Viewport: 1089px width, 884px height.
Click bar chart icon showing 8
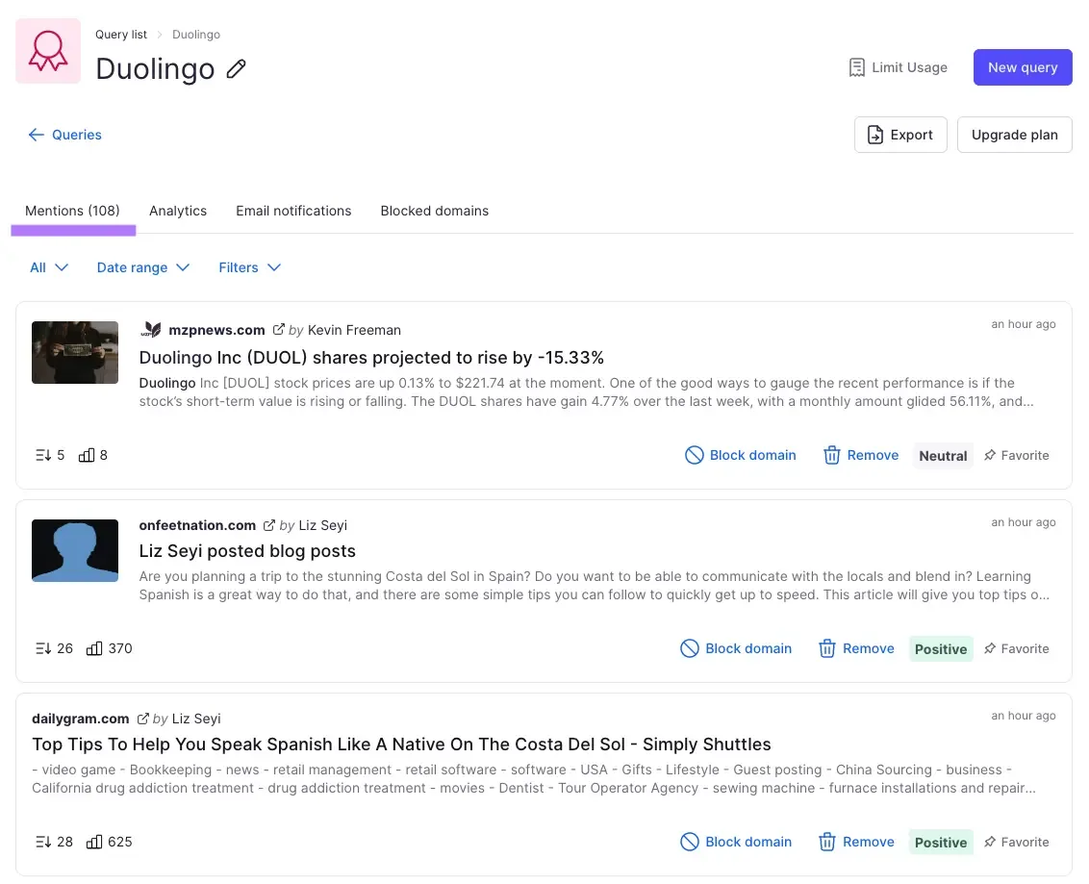pyautogui.click(x=87, y=455)
